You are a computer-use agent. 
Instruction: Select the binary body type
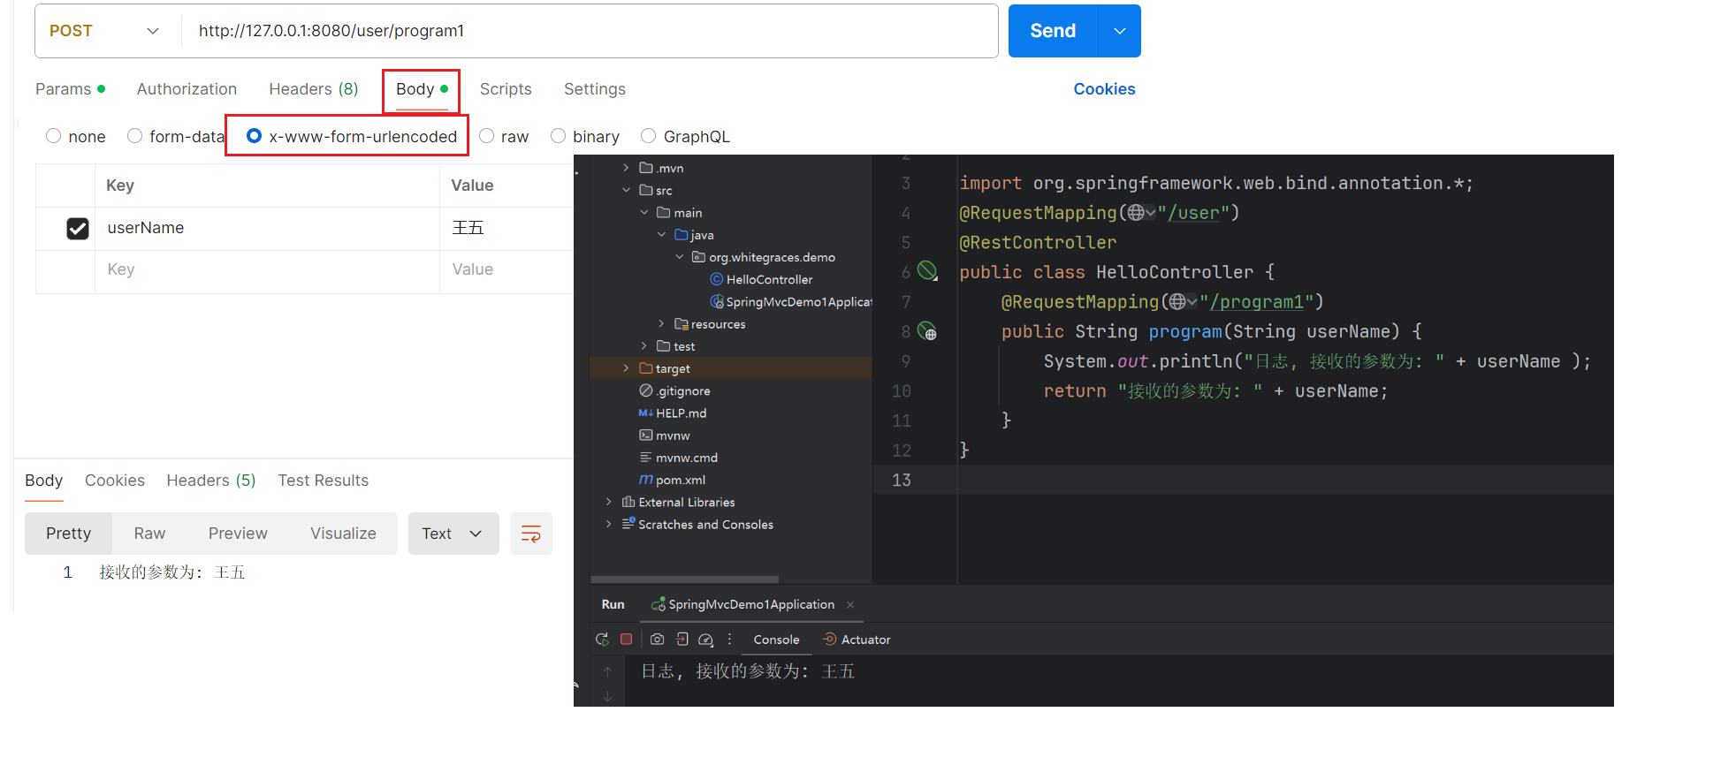tap(558, 136)
